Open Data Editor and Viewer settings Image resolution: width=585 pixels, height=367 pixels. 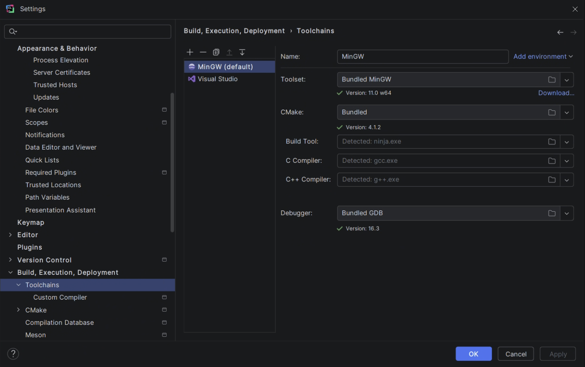tap(61, 147)
